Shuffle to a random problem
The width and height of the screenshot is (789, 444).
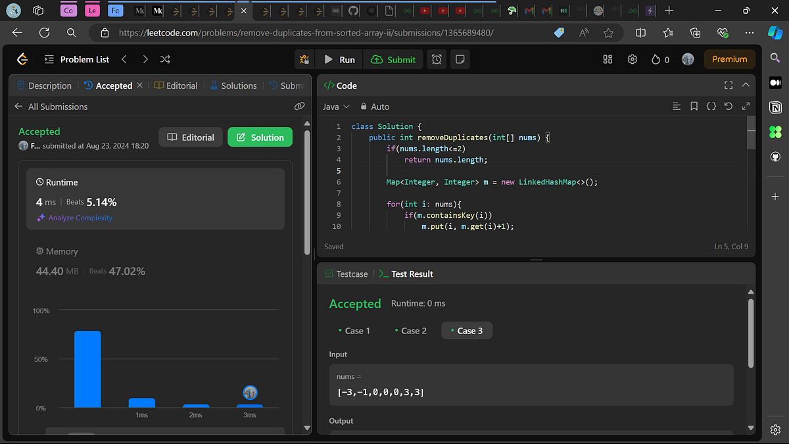click(x=166, y=59)
